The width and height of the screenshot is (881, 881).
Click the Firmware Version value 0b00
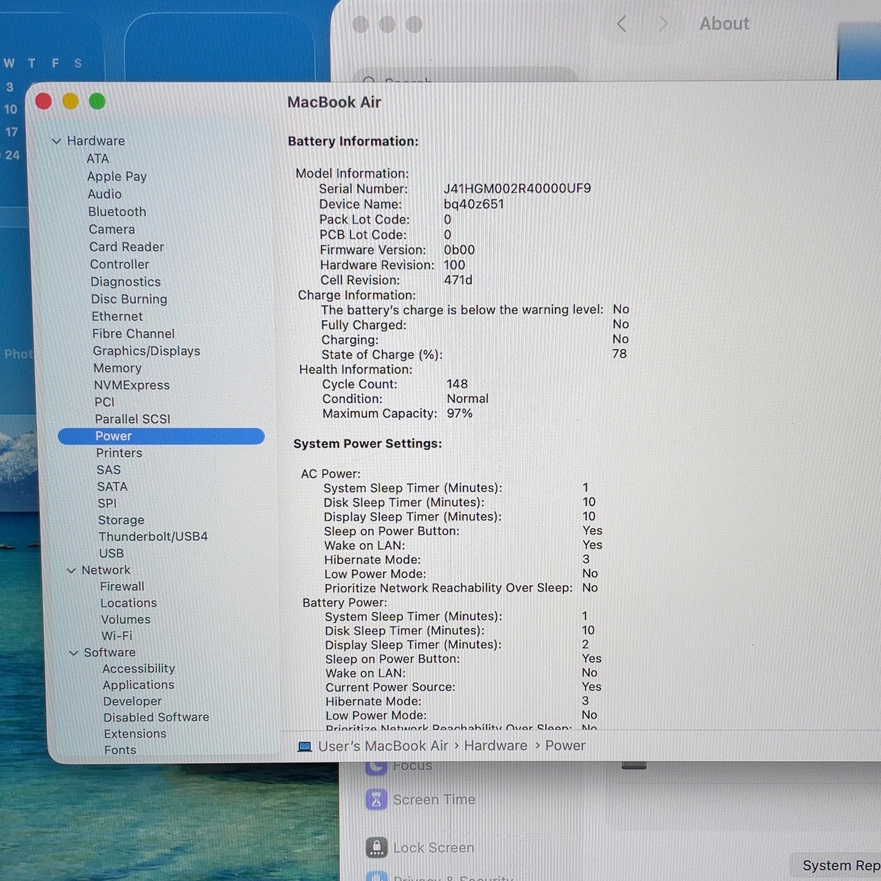[x=459, y=250]
